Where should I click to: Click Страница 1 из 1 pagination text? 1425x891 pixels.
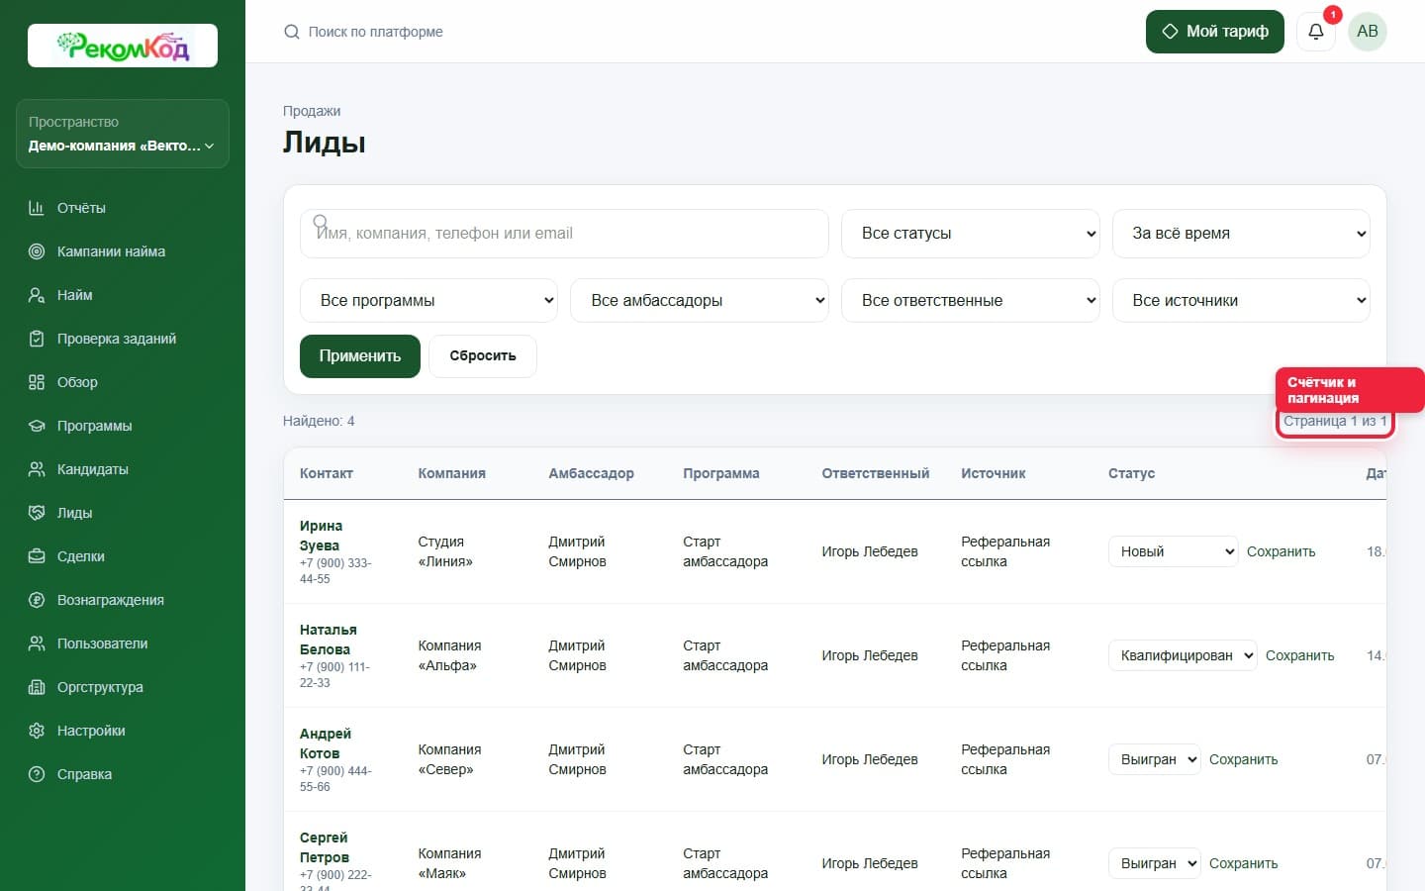coord(1335,421)
